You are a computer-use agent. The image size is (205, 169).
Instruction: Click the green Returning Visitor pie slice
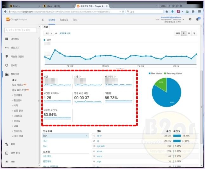(x=162, y=84)
